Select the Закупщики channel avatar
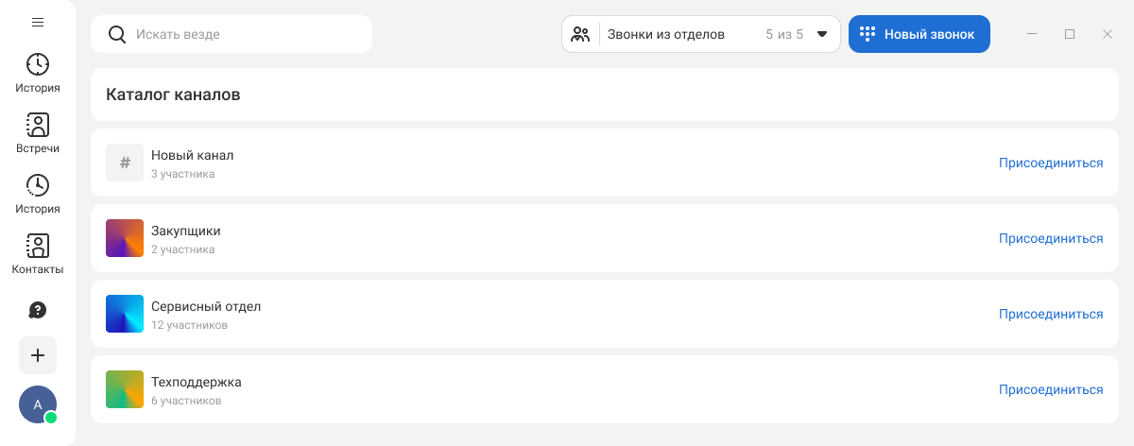Screen dimensions: 1134x446 point(125,238)
